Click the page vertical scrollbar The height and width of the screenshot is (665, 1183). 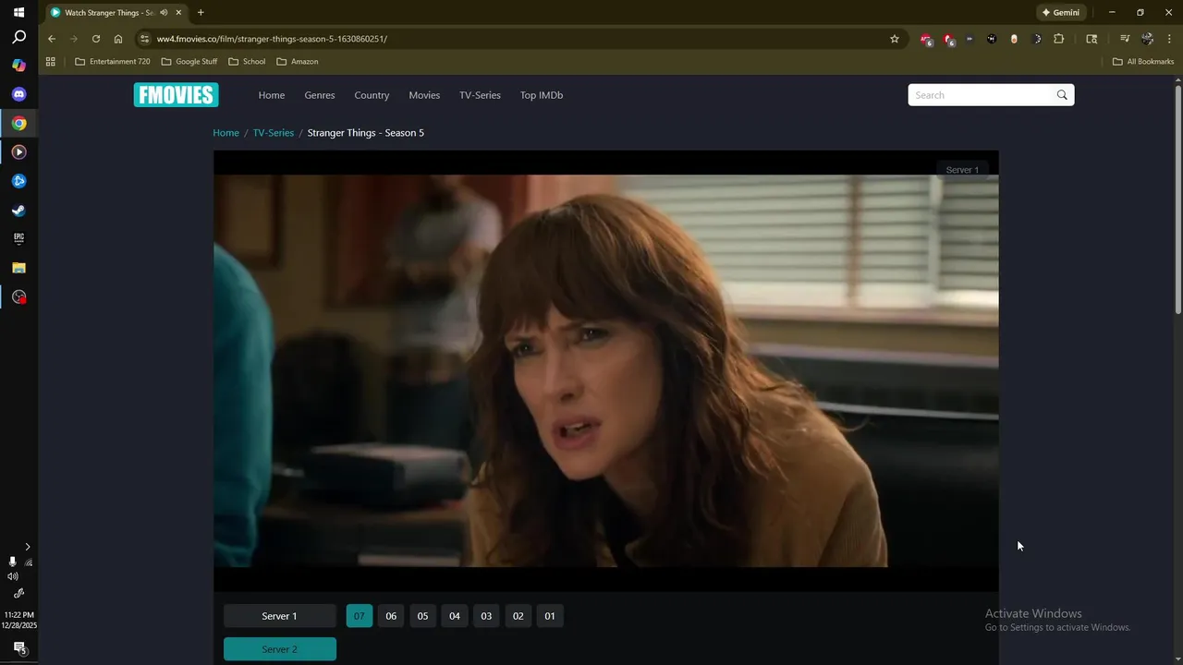pos(1178,199)
